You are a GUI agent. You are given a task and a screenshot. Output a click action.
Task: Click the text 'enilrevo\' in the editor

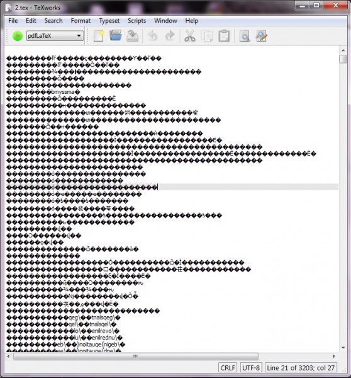(102, 331)
